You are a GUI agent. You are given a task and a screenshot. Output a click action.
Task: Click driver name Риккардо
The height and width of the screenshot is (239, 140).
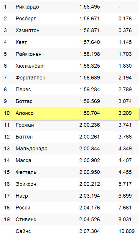(x=27, y=7)
